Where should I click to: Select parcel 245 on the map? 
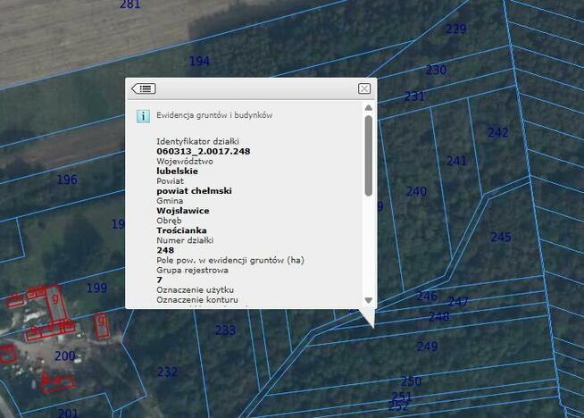coord(501,237)
